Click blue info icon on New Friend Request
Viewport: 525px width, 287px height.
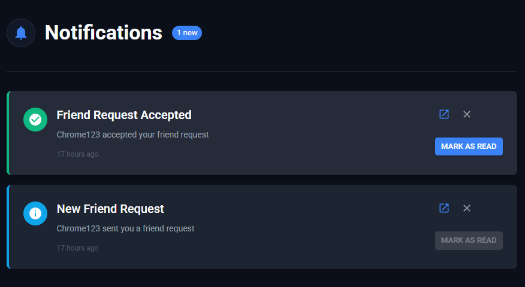click(x=35, y=213)
